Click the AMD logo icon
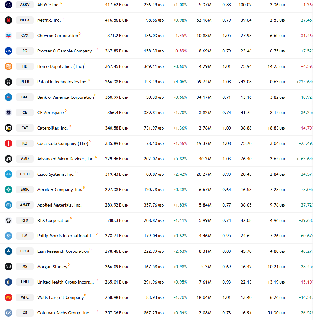This screenshot has height=320, width=313. point(8,159)
